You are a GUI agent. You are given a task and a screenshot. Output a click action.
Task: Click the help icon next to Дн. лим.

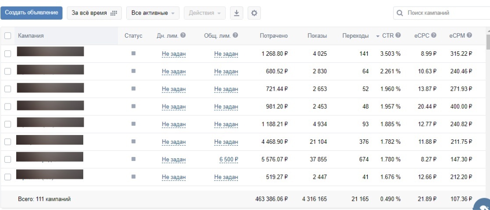pyautogui.click(x=183, y=36)
